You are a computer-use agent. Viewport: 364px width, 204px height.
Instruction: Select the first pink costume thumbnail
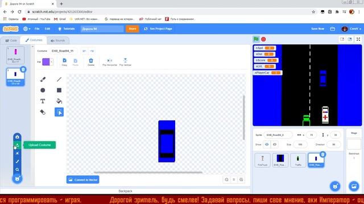(15, 55)
